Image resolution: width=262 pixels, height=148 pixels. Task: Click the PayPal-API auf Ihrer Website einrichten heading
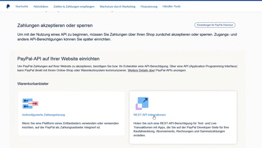(58, 59)
